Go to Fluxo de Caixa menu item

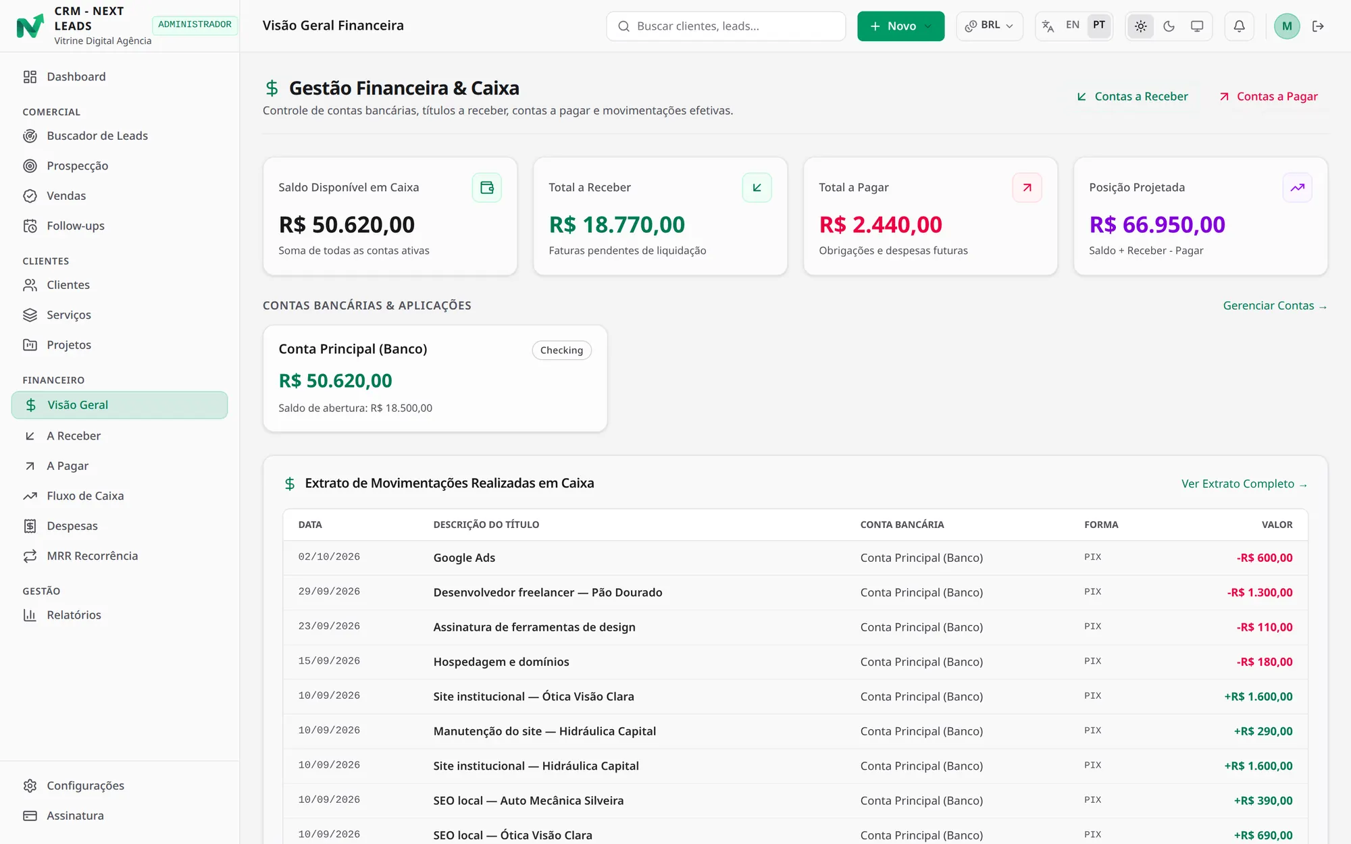pyautogui.click(x=120, y=496)
